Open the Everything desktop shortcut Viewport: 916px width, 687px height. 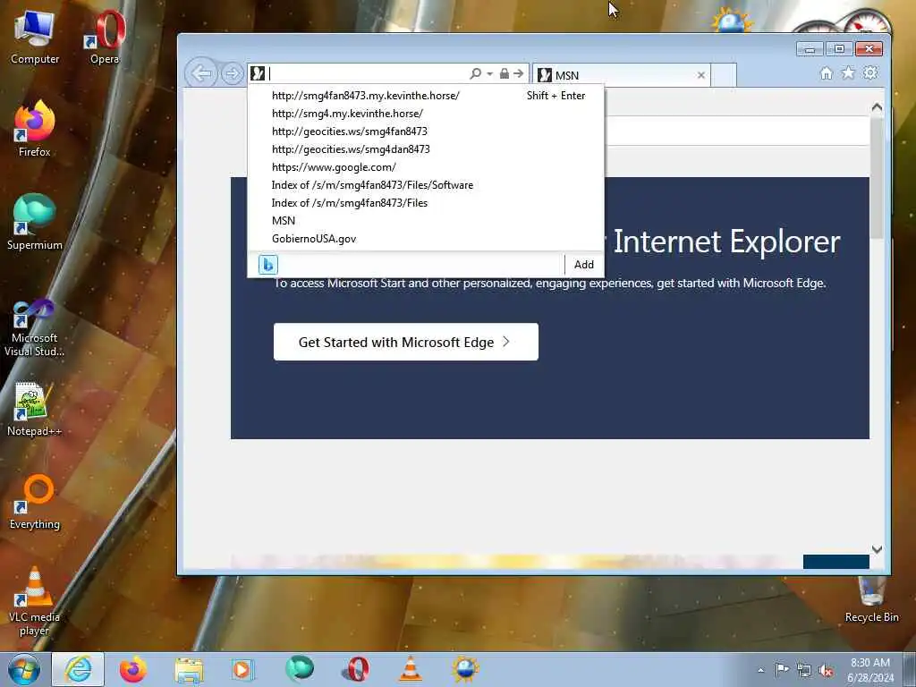[35, 503]
